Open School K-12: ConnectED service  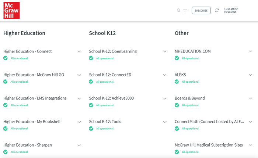click(x=110, y=75)
